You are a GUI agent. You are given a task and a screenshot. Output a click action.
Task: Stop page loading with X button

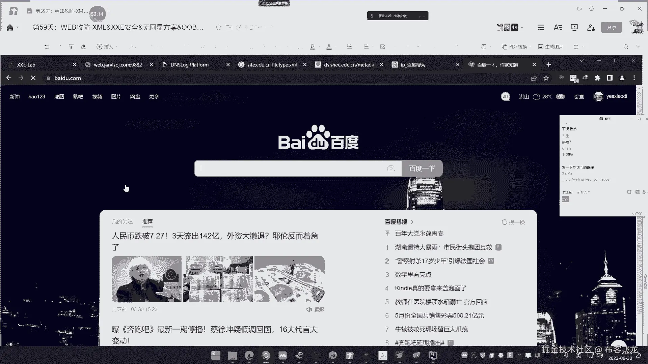point(33,78)
